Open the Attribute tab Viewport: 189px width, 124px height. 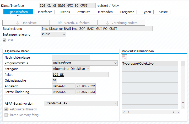[84, 12]
